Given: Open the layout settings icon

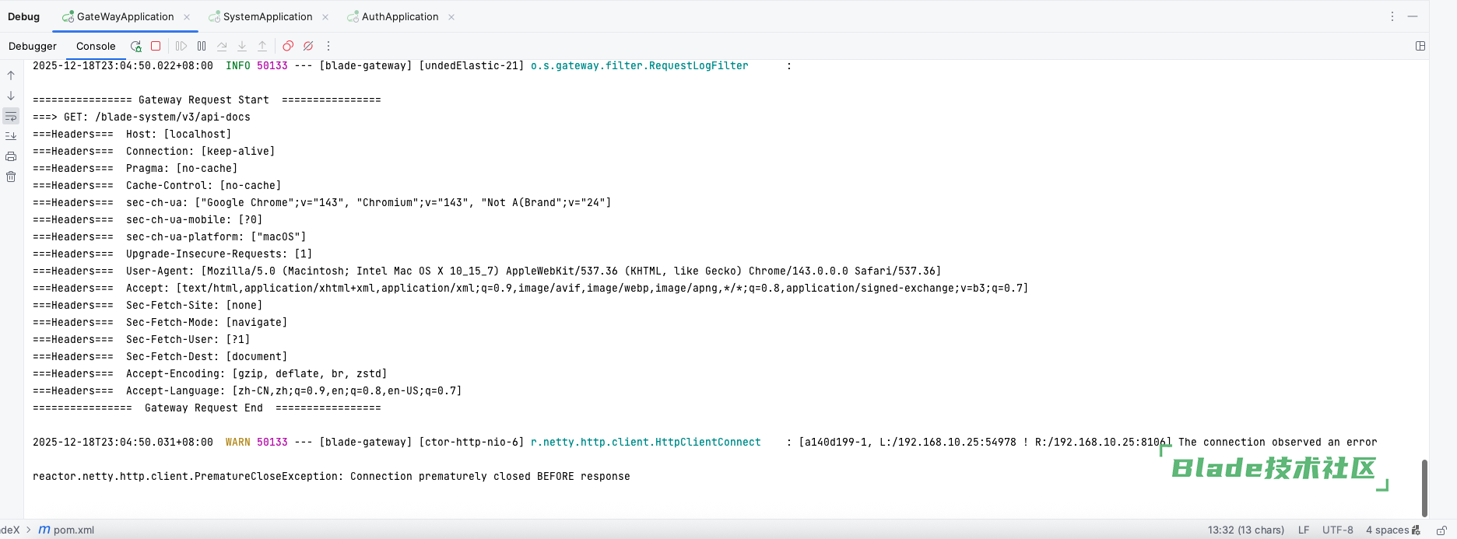Looking at the screenshot, I should tap(1420, 47).
